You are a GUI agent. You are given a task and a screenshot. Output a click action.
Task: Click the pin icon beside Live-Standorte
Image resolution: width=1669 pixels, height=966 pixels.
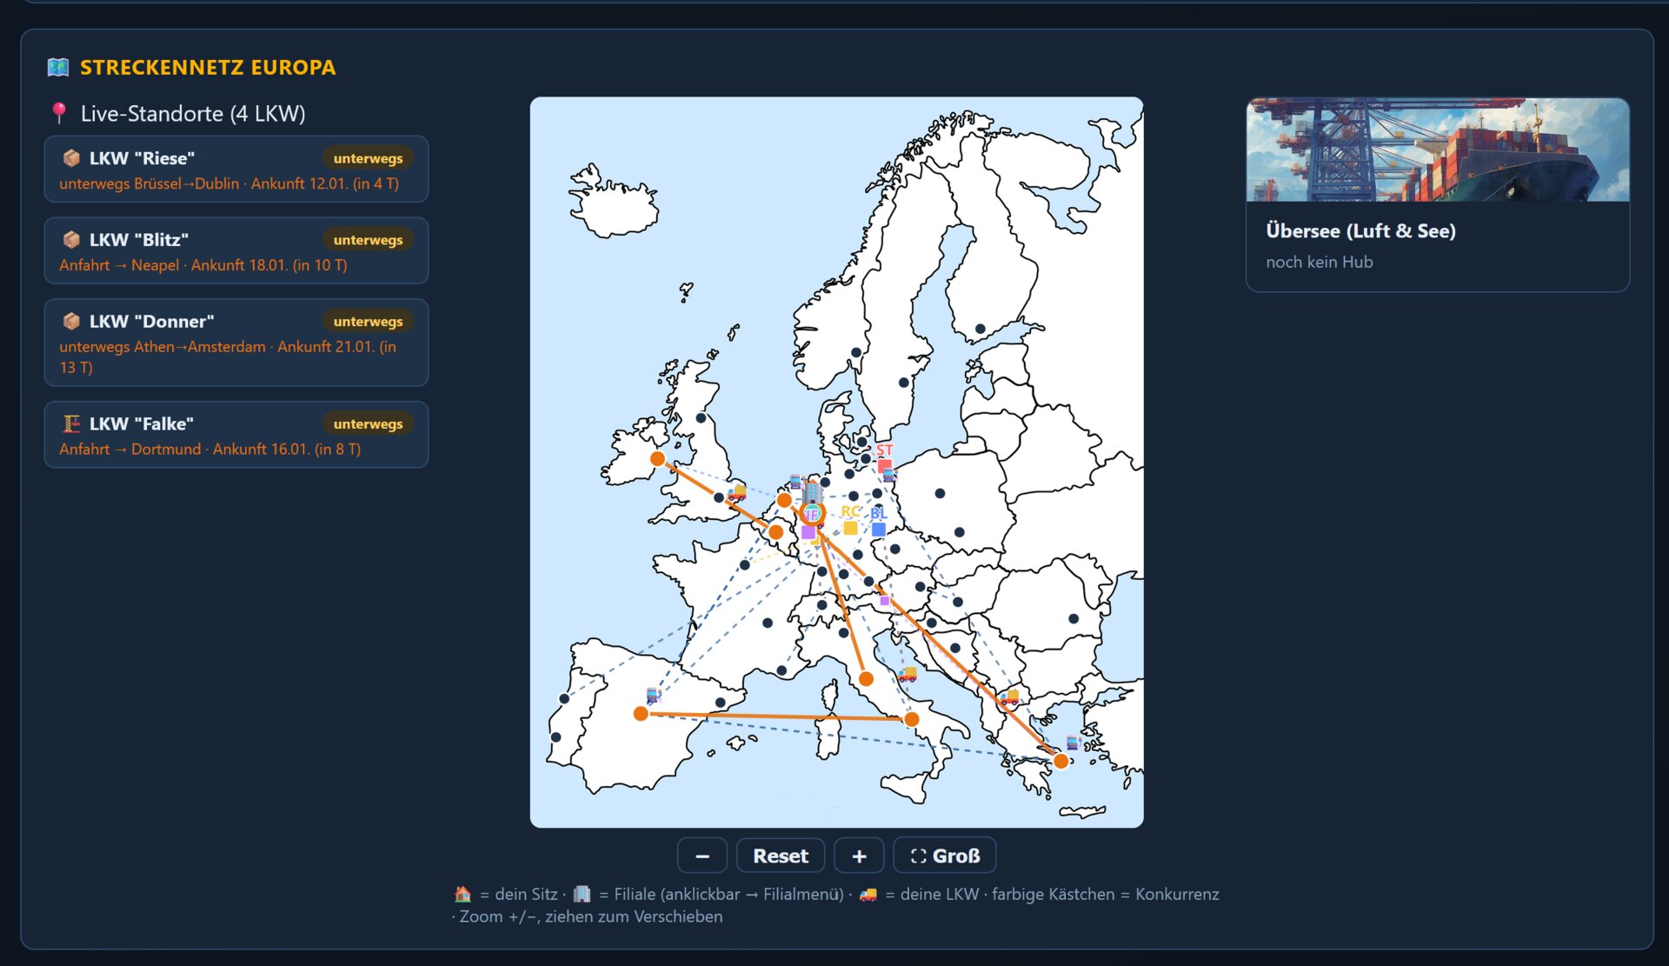59,113
